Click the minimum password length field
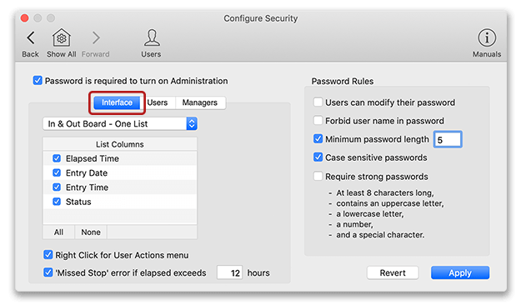 pyautogui.click(x=448, y=139)
